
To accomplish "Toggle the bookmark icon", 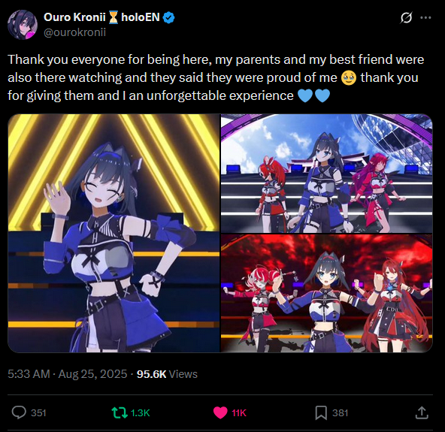I will [x=321, y=412].
